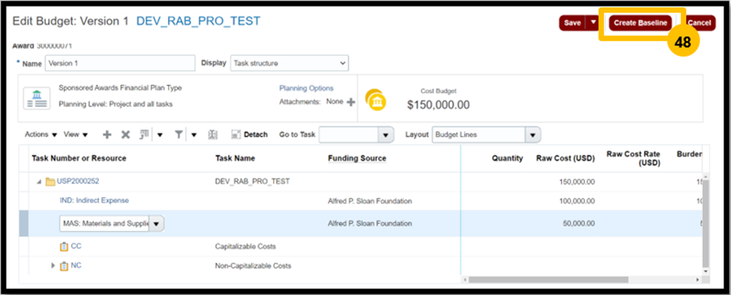The width and height of the screenshot is (731, 295).
Task: Click the Create Baseline button
Action: click(x=640, y=22)
